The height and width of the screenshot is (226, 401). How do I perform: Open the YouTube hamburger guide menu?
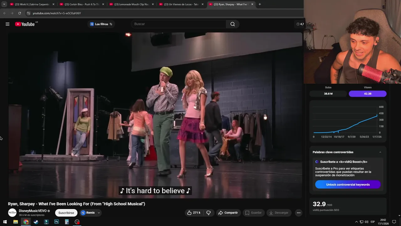(8, 24)
